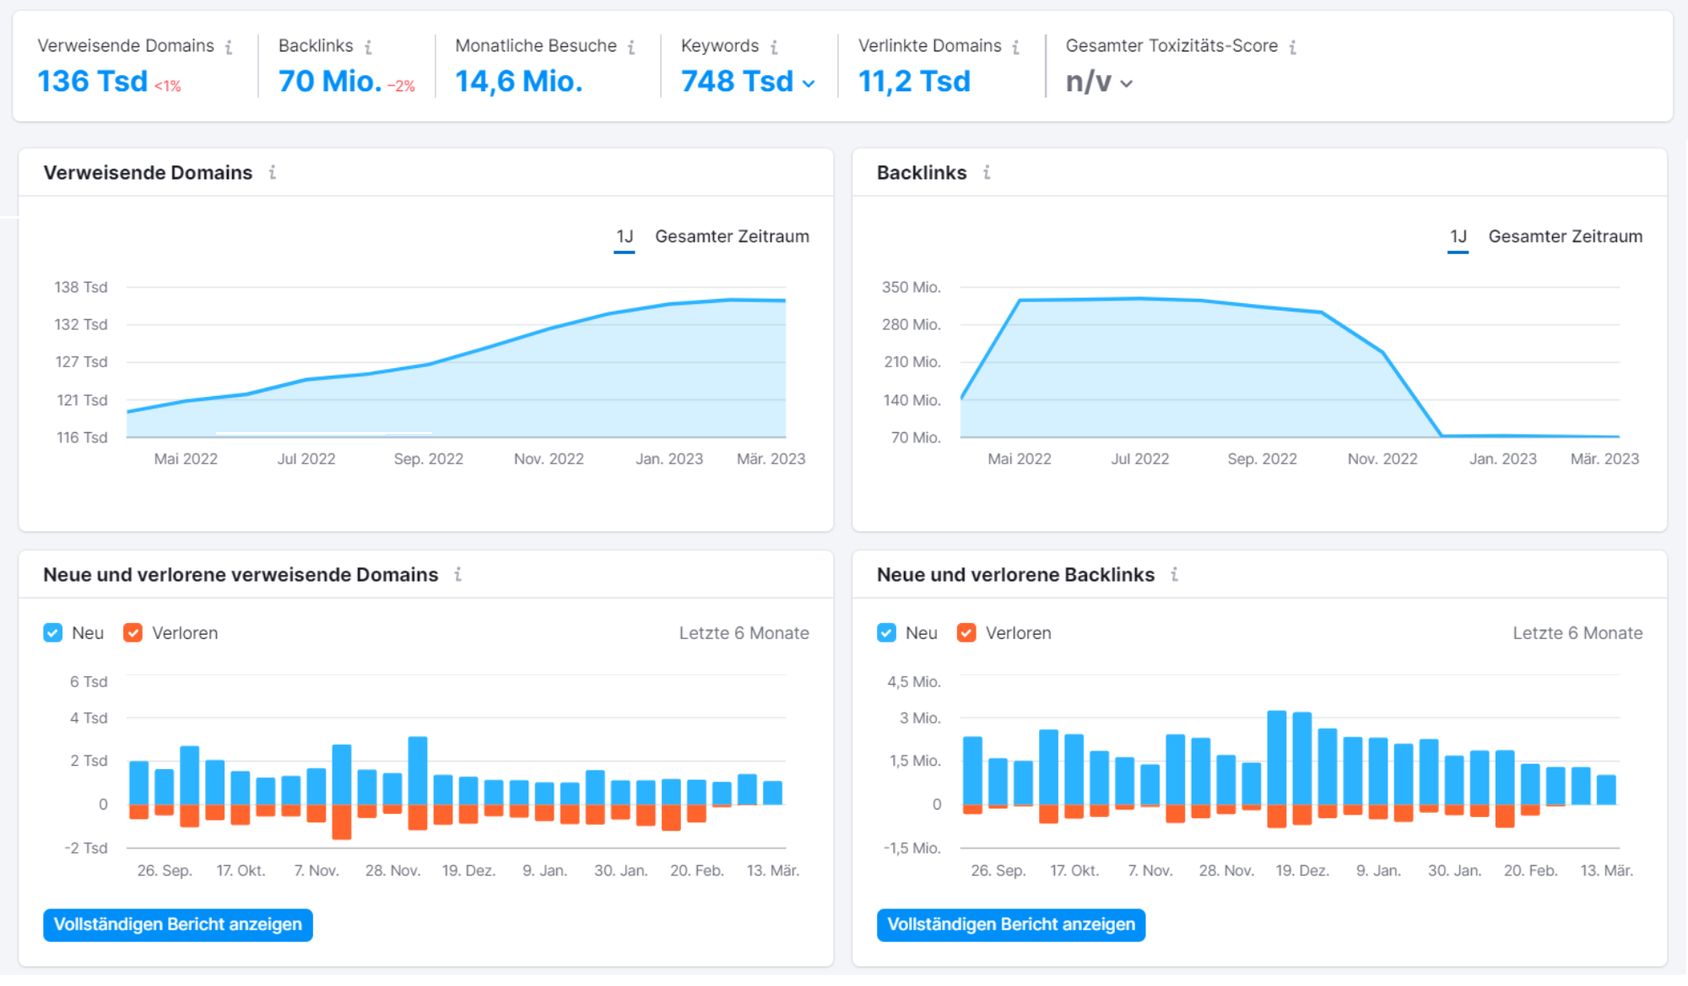Open the Verweisende Domains info tooltip

pos(228,46)
